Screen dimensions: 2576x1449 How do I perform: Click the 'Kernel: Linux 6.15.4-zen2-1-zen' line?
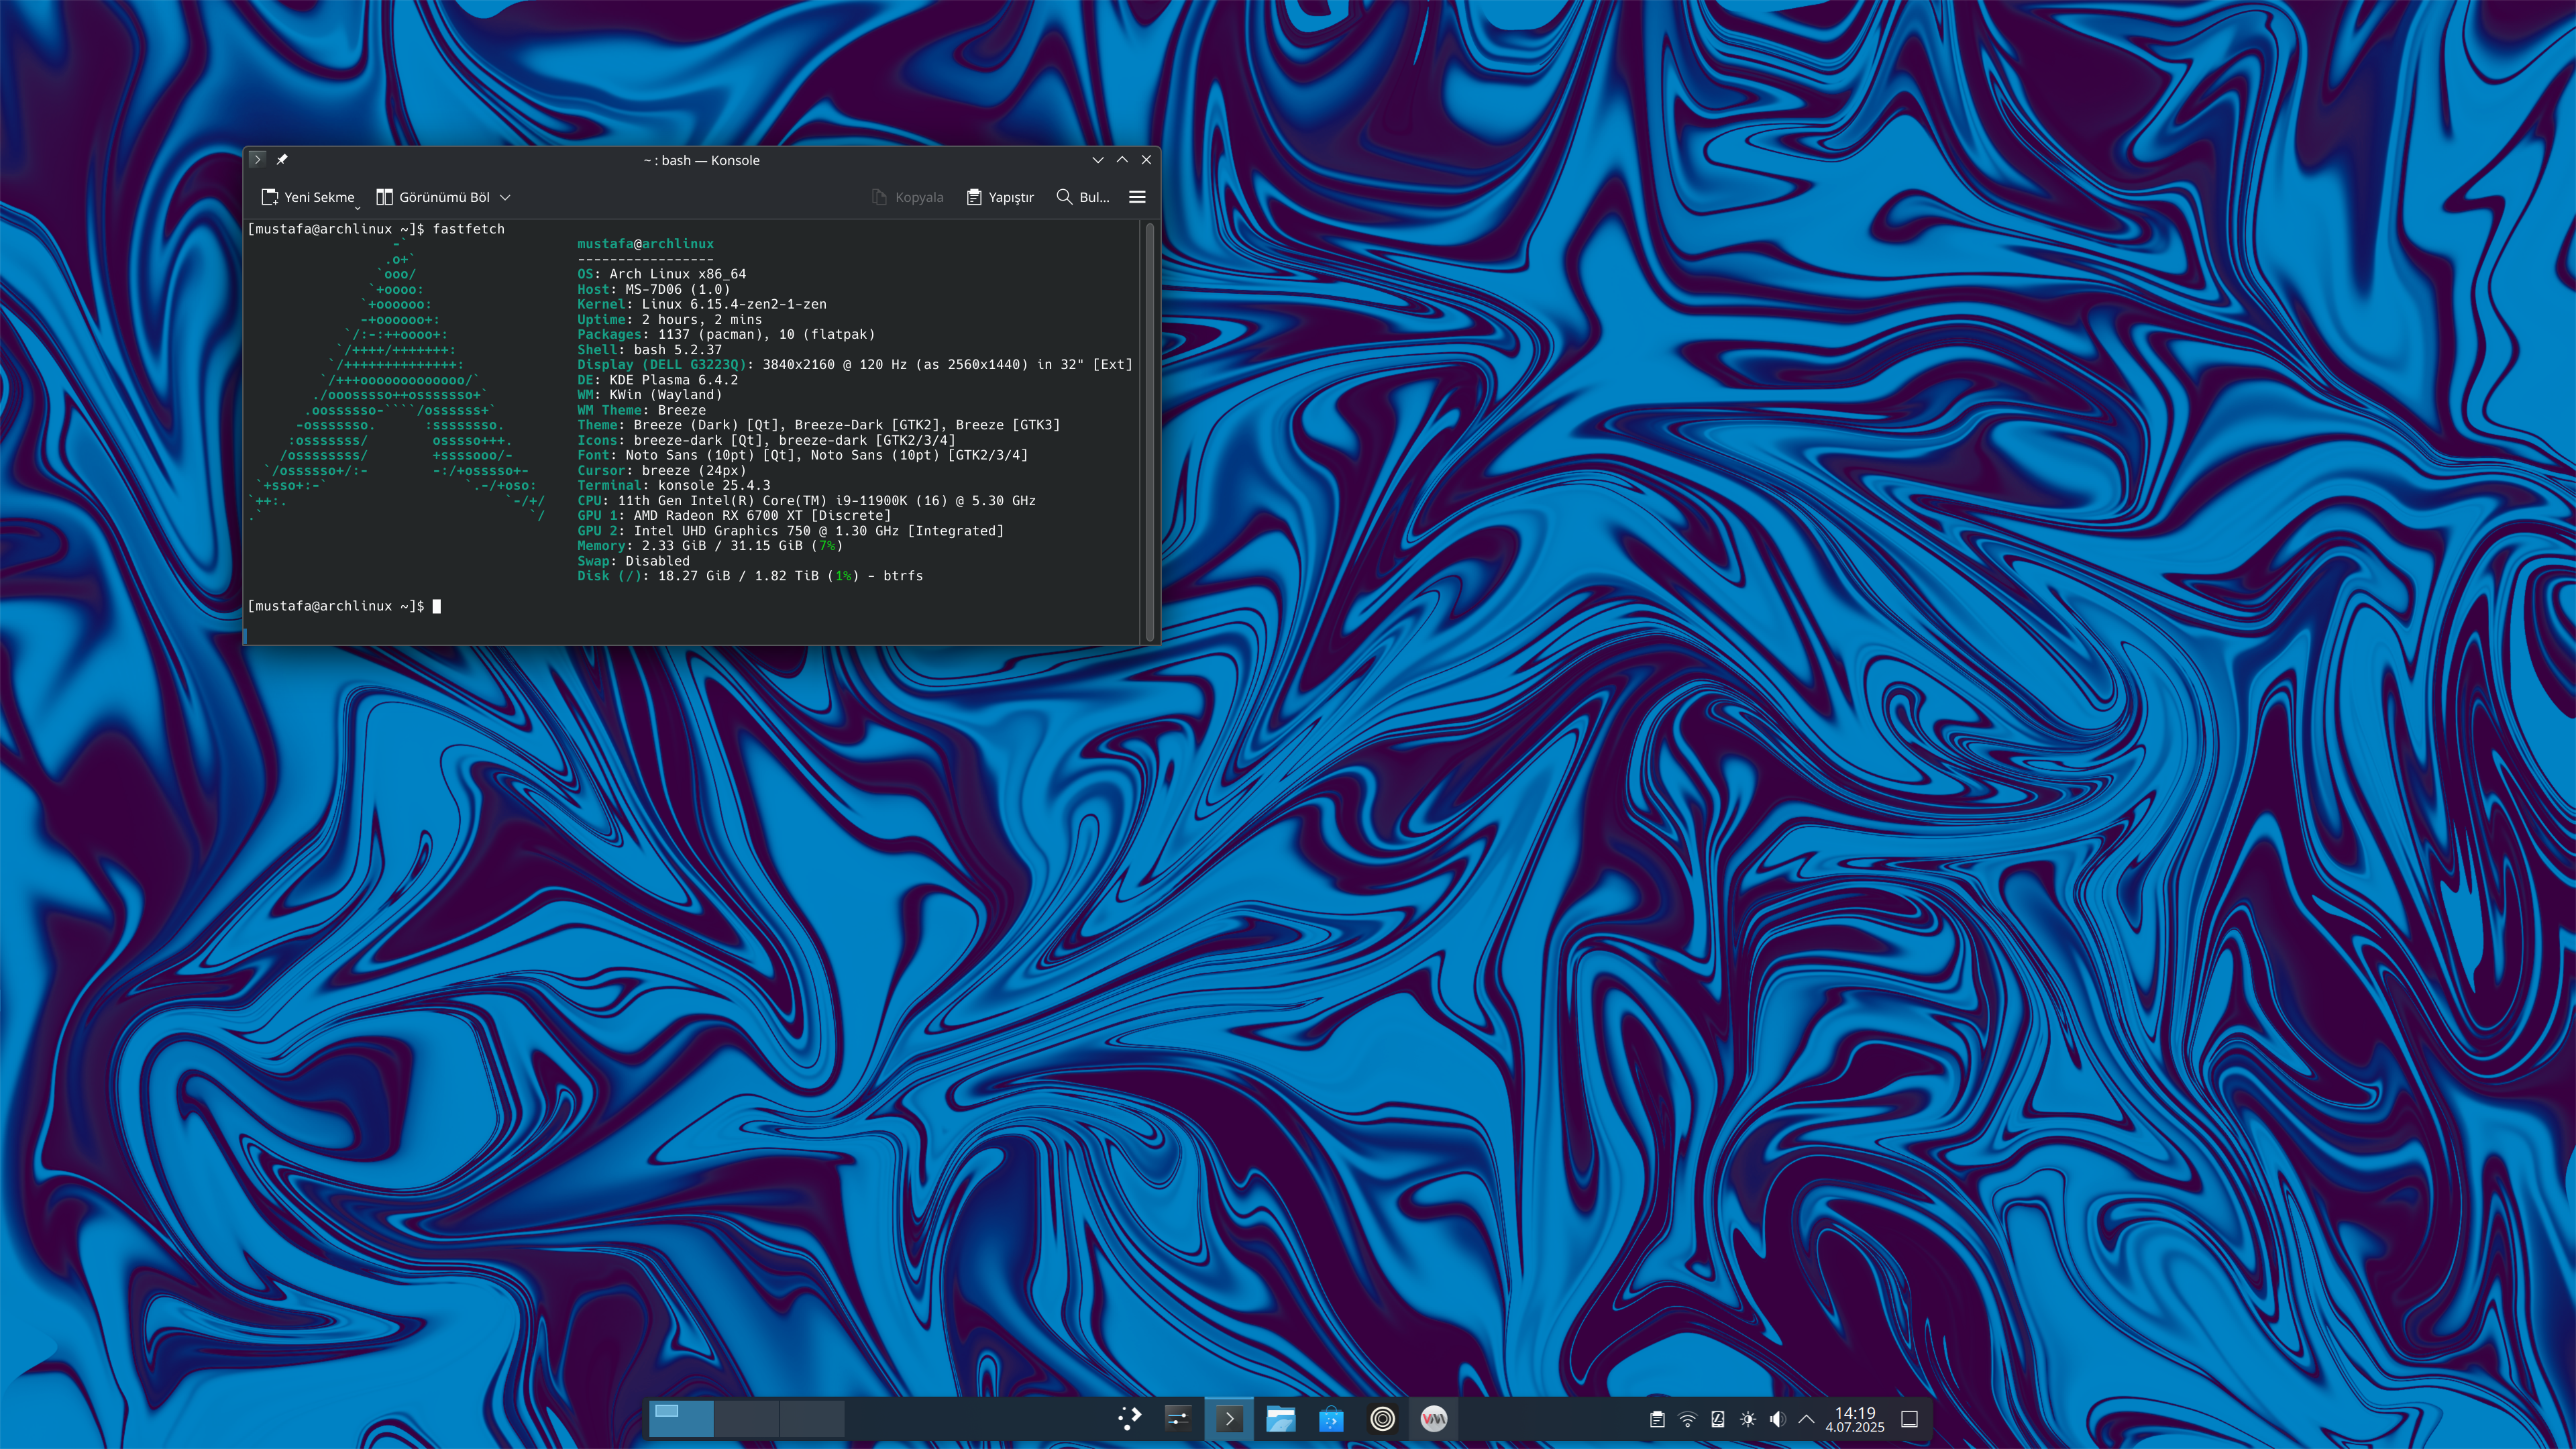point(702,304)
